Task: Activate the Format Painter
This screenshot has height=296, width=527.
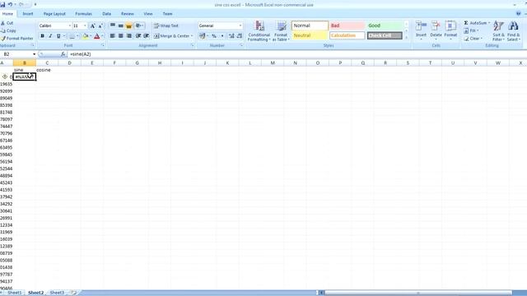Action: tap(17, 39)
